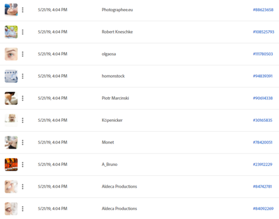The width and height of the screenshot is (279, 219).
Task: Open asset link #94839391
Action: [x=263, y=76]
